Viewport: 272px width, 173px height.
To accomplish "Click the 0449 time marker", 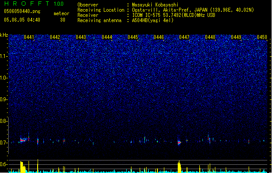I will (236, 37).
